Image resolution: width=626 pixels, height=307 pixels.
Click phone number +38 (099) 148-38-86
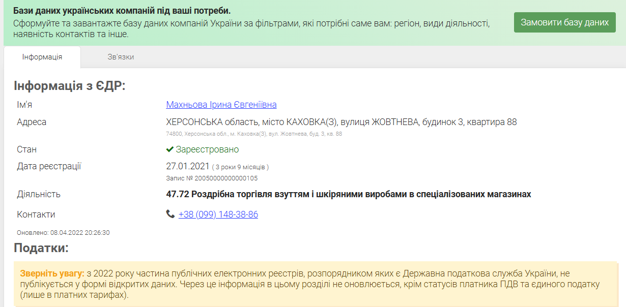pyautogui.click(x=218, y=214)
